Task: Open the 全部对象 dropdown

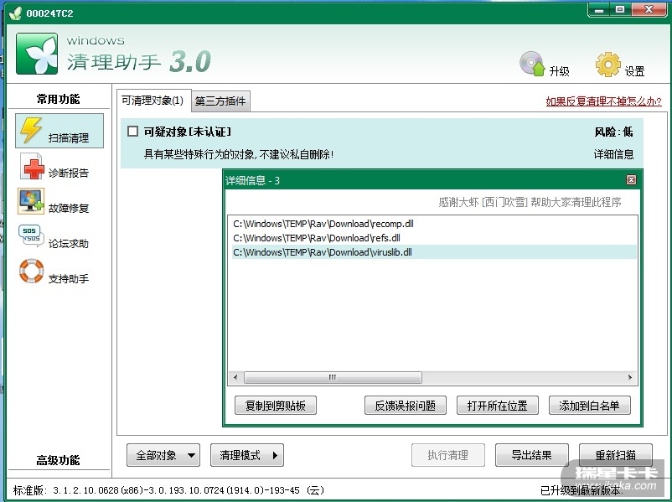Action: (163, 455)
